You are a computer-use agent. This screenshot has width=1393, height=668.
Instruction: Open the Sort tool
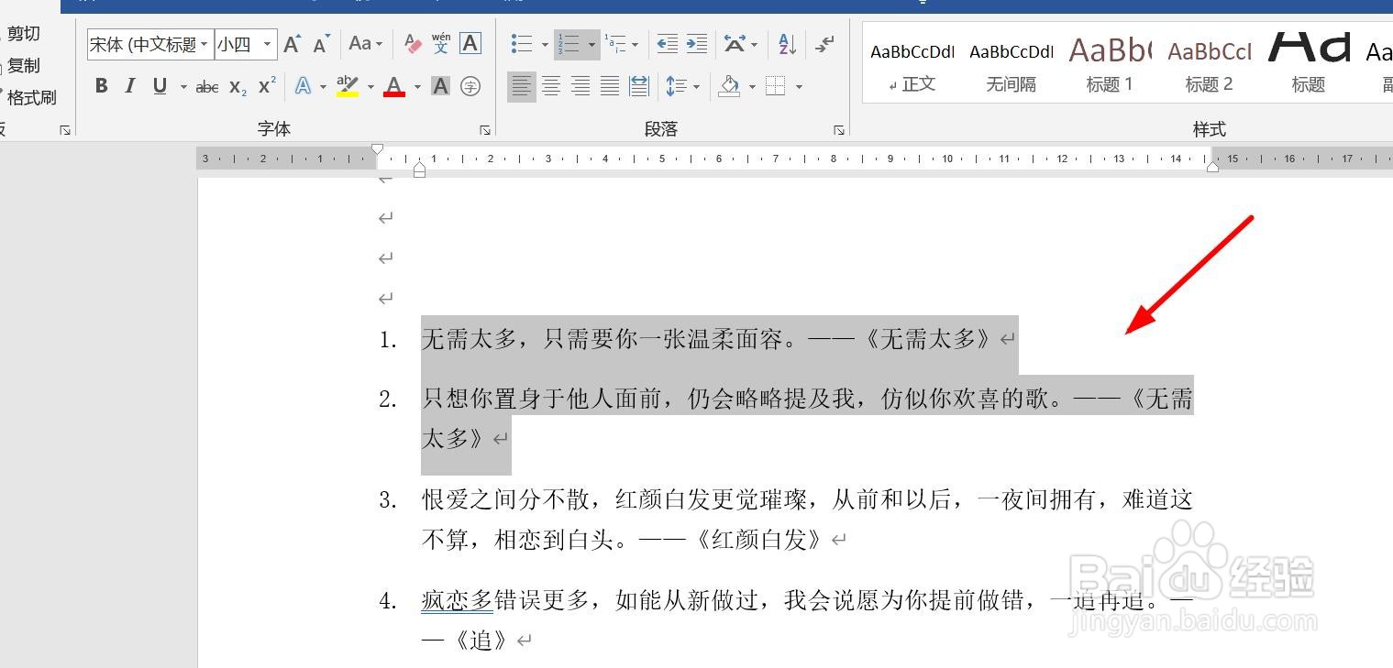784,43
